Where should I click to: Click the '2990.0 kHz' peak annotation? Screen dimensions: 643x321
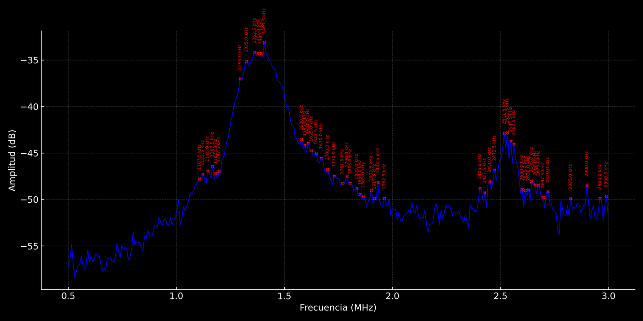point(606,175)
